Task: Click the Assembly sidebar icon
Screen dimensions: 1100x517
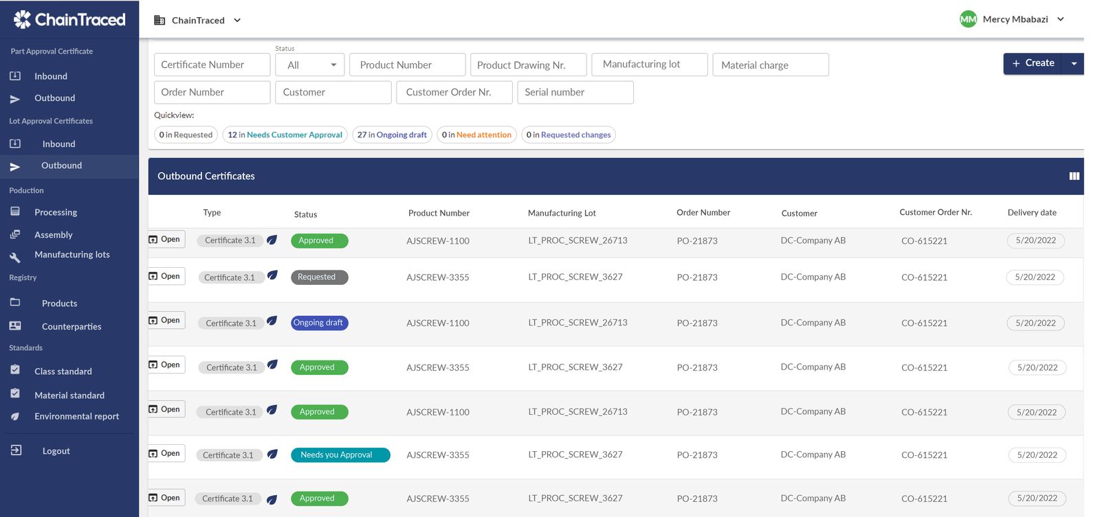Action: 15,234
